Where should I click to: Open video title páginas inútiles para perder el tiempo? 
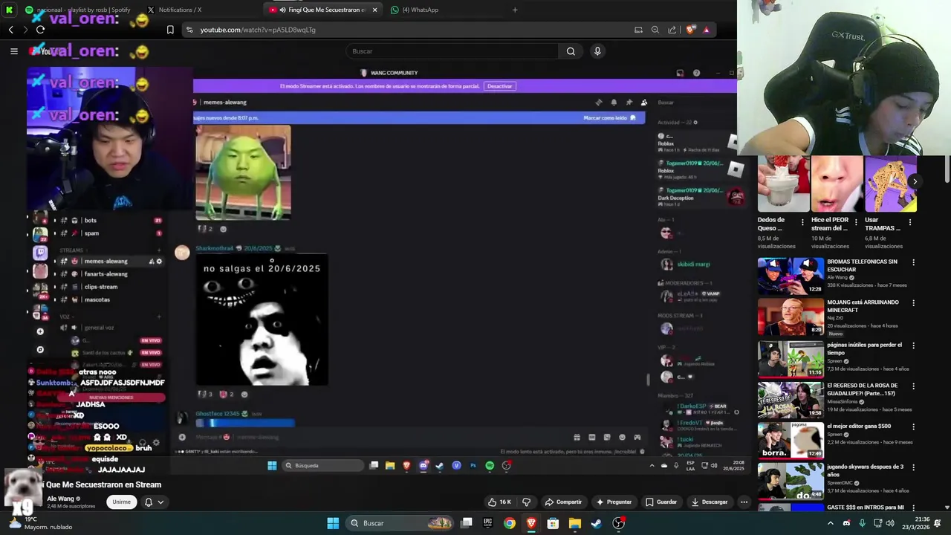pos(864,349)
